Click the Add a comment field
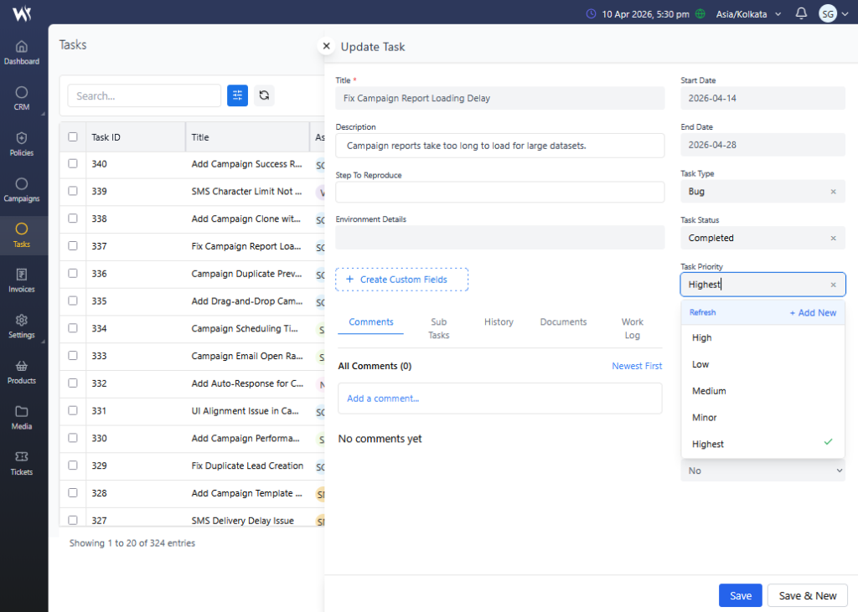The image size is (858, 612). [x=499, y=399]
